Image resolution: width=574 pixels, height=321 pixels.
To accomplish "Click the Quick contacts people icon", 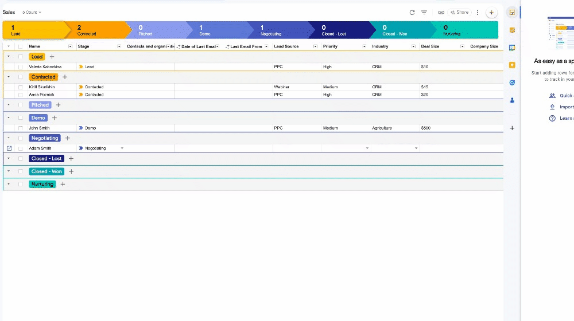I will 552,95.
